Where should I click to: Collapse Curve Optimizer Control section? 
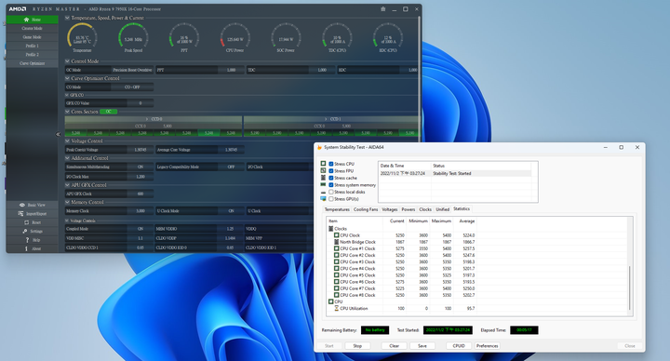[68, 78]
